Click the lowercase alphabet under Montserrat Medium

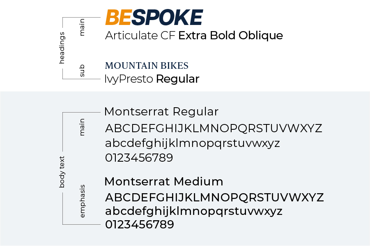(x=193, y=212)
